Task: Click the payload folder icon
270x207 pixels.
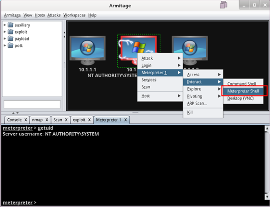Action: pos(10,38)
